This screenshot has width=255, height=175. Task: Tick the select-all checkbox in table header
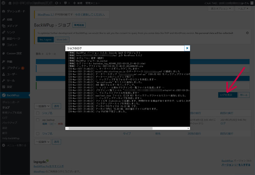tap(38, 113)
